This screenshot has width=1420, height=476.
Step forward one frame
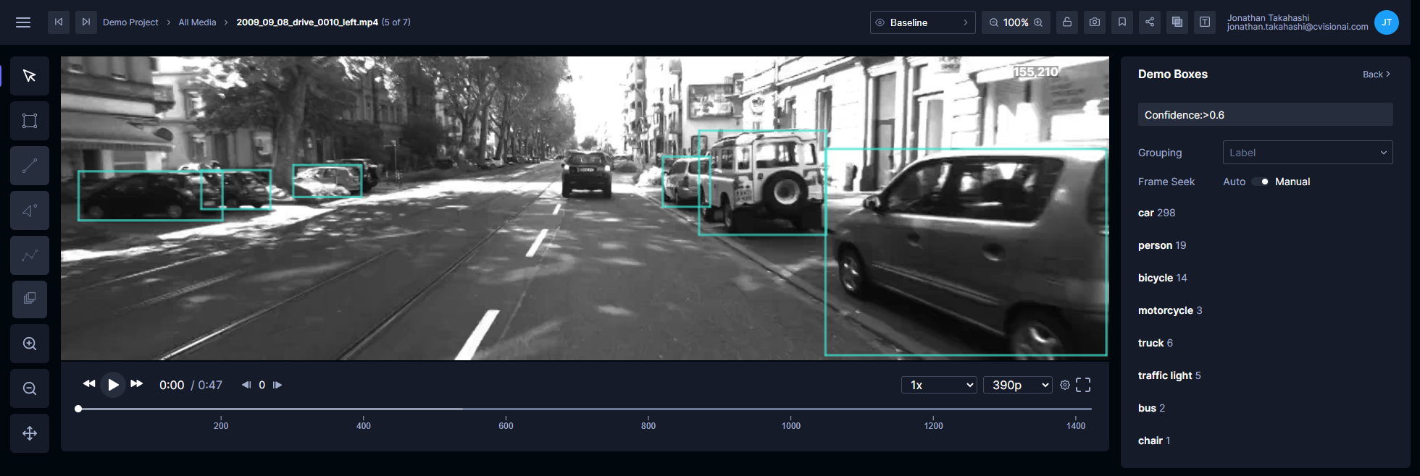tap(277, 385)
